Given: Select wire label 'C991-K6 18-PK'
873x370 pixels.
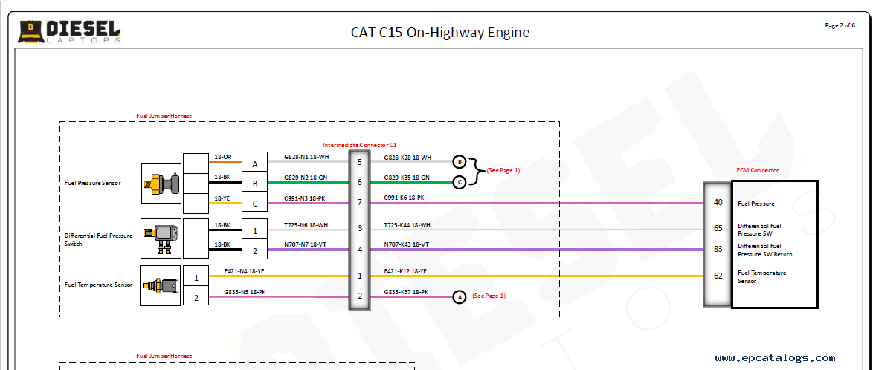Looking at the screenshot, I should tap(405, 198).
